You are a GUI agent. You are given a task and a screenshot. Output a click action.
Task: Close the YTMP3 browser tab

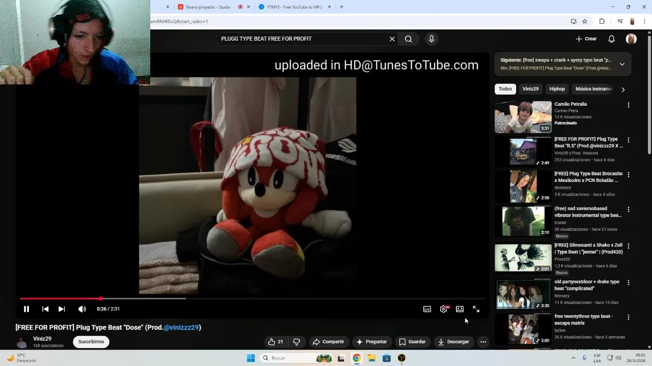click(x=329, y=7)
